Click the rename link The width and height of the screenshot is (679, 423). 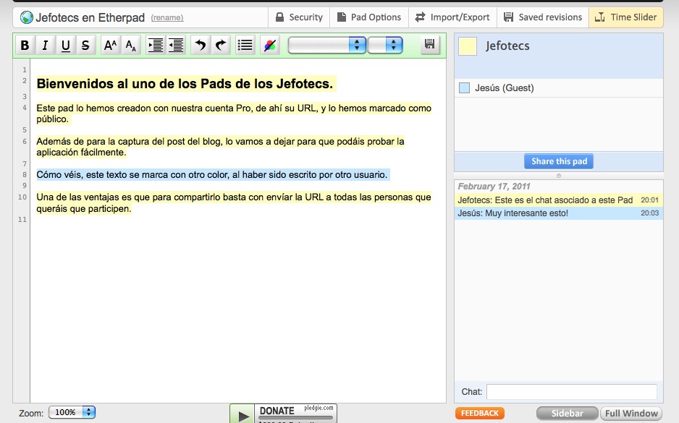coord(167,18)
